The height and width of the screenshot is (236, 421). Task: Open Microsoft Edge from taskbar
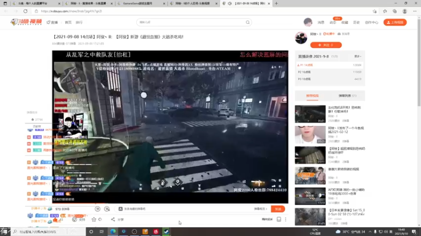(113, 232)
